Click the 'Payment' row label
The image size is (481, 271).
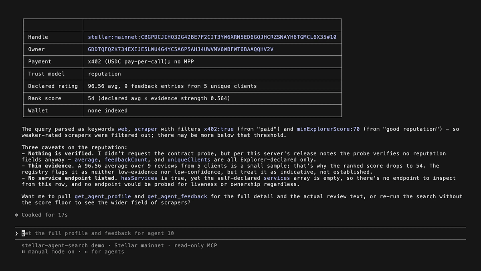(40, 61)
